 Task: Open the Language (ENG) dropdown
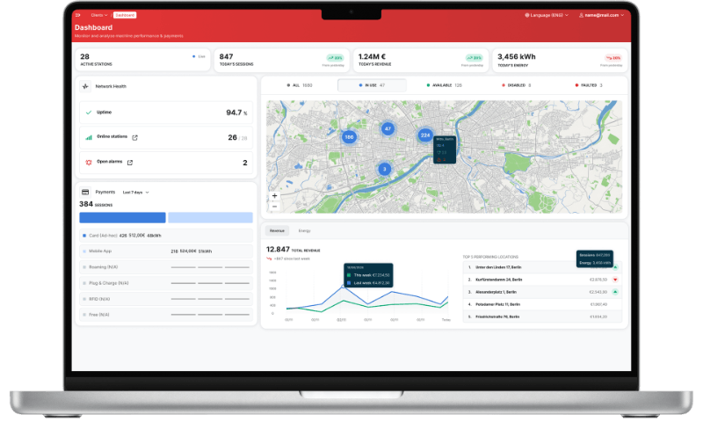click(547, 15)
